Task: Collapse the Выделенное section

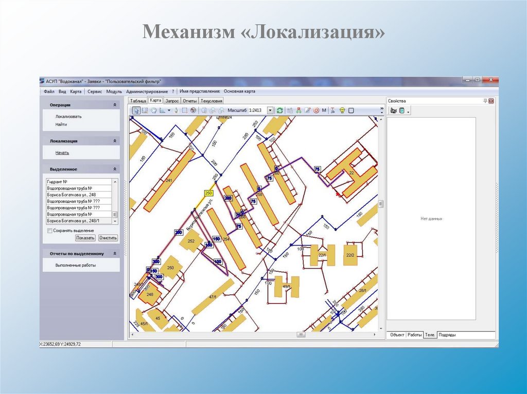Action: (x=115, y=169)
